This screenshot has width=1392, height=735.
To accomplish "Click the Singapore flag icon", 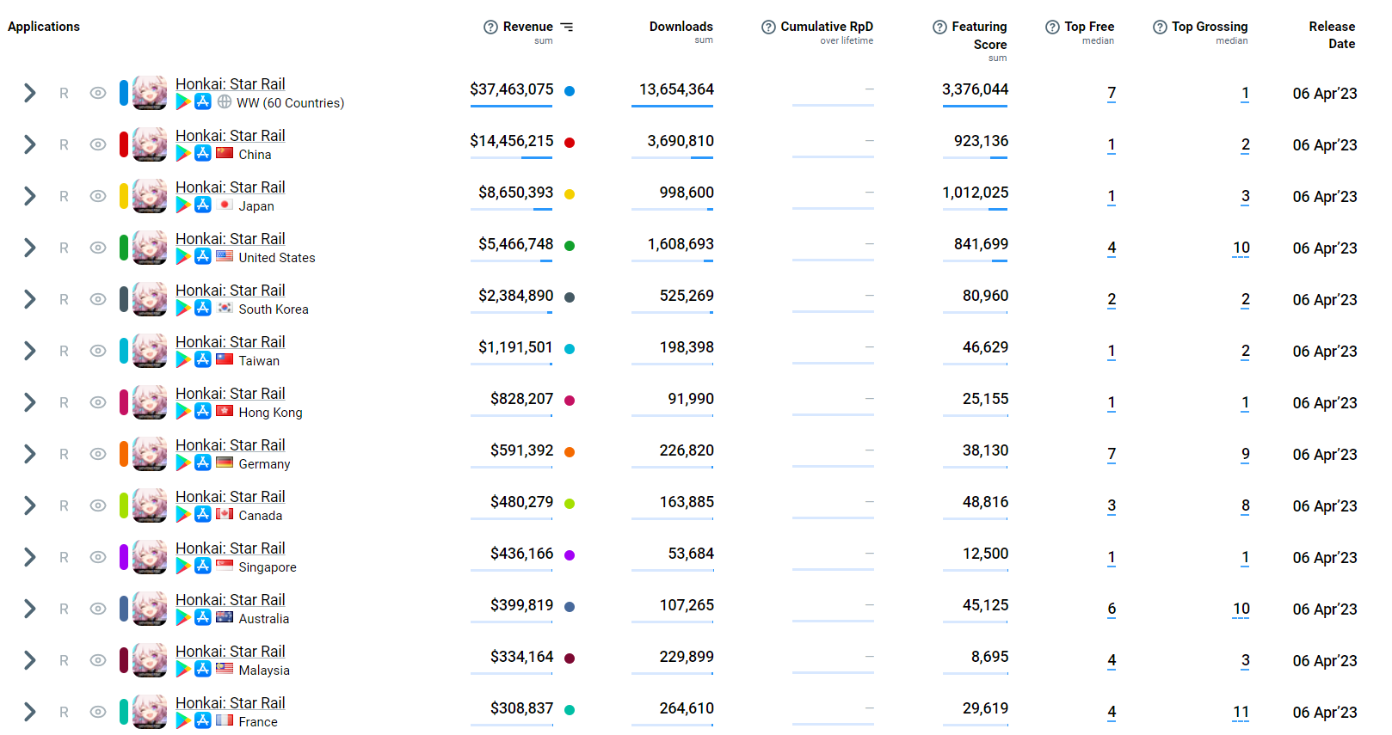I will pos(225,566).
